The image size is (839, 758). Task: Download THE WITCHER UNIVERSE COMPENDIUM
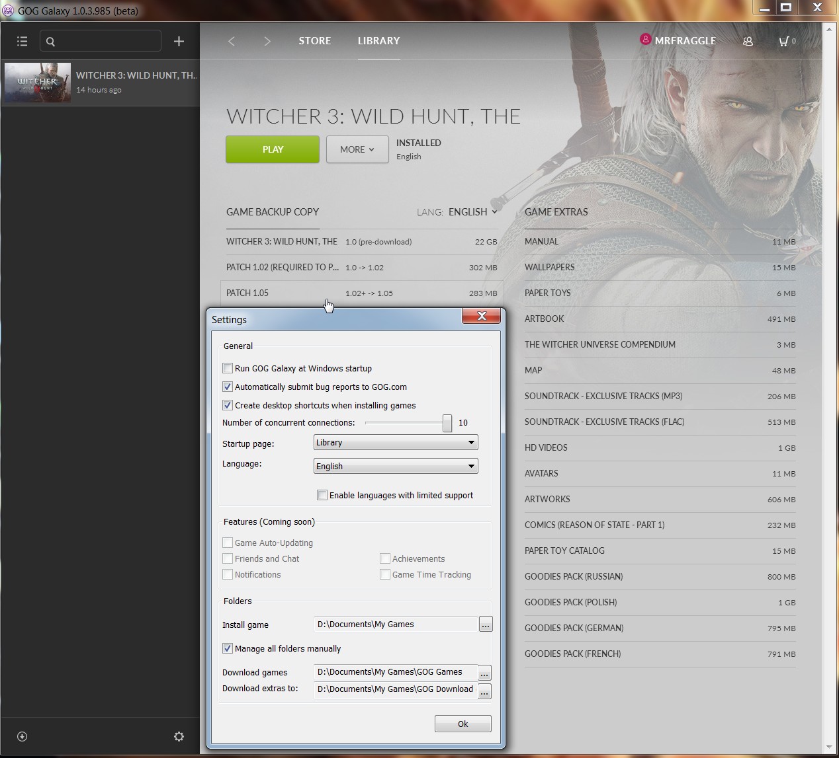point(660,345)
